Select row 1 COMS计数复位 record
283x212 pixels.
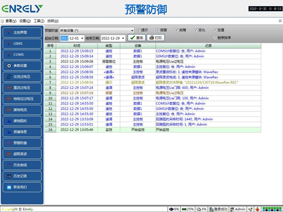(153, 51)
